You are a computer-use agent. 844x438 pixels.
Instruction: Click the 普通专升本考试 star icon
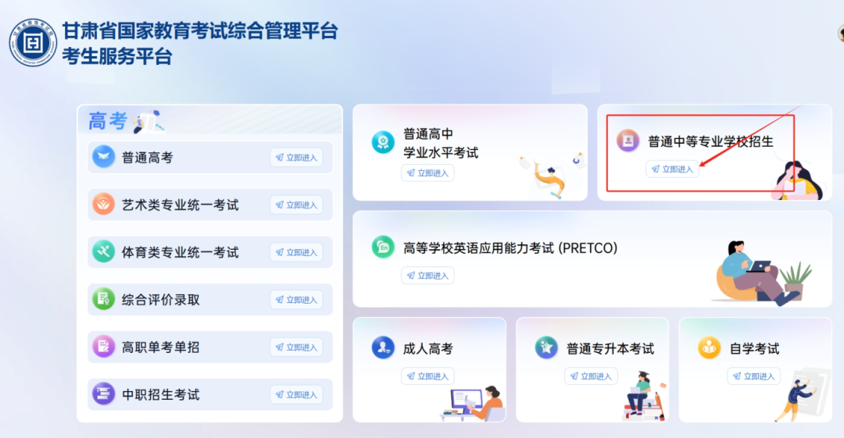coord(545,347)
